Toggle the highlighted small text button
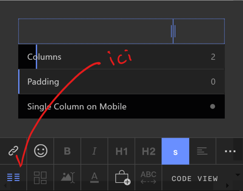 (x=175, y=151)
